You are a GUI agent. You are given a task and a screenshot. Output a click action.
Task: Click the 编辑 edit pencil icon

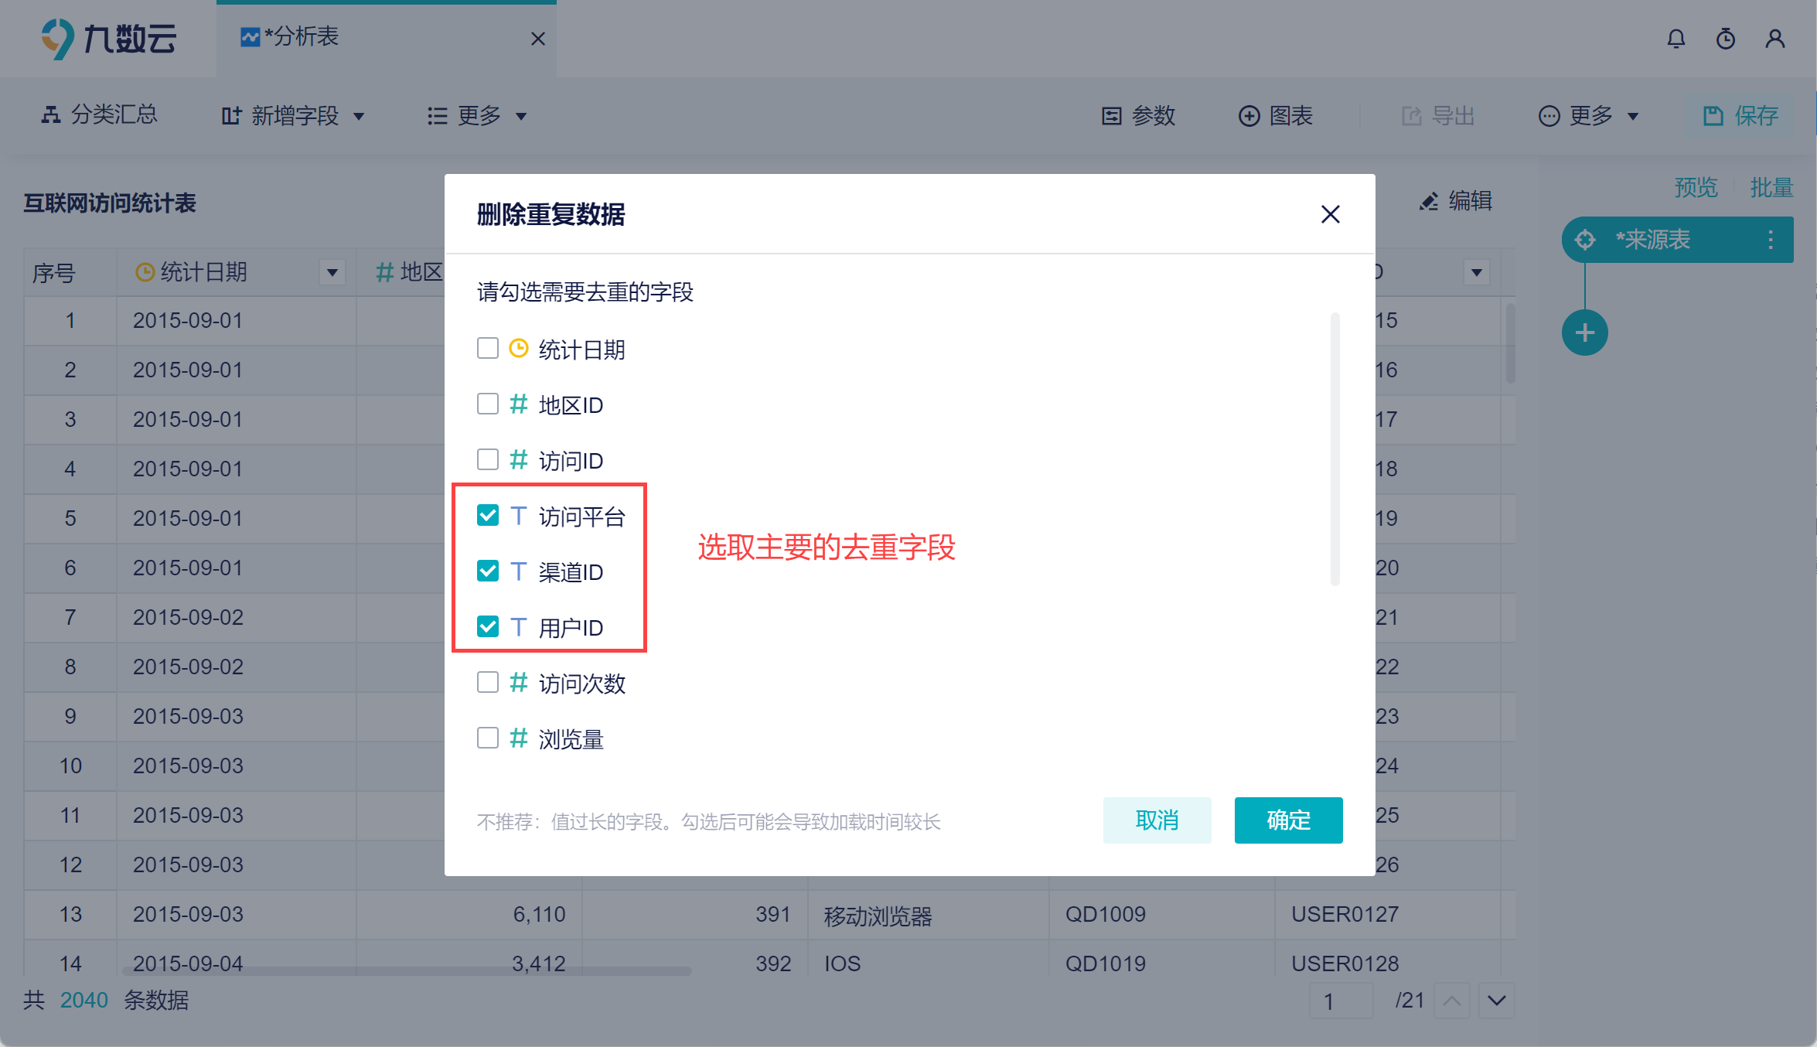(x=1429, y=202)
